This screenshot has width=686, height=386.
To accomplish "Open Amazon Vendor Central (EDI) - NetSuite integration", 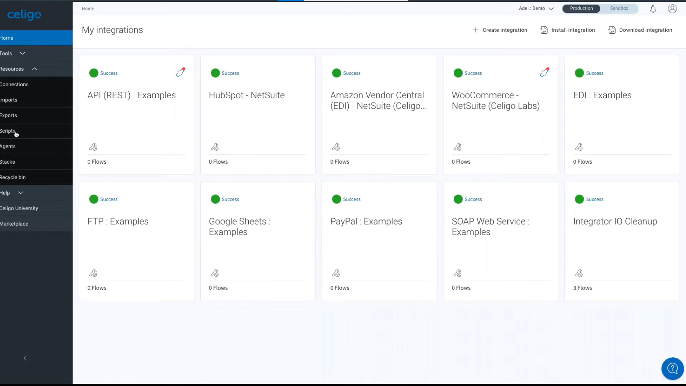I will pos(378,100).
